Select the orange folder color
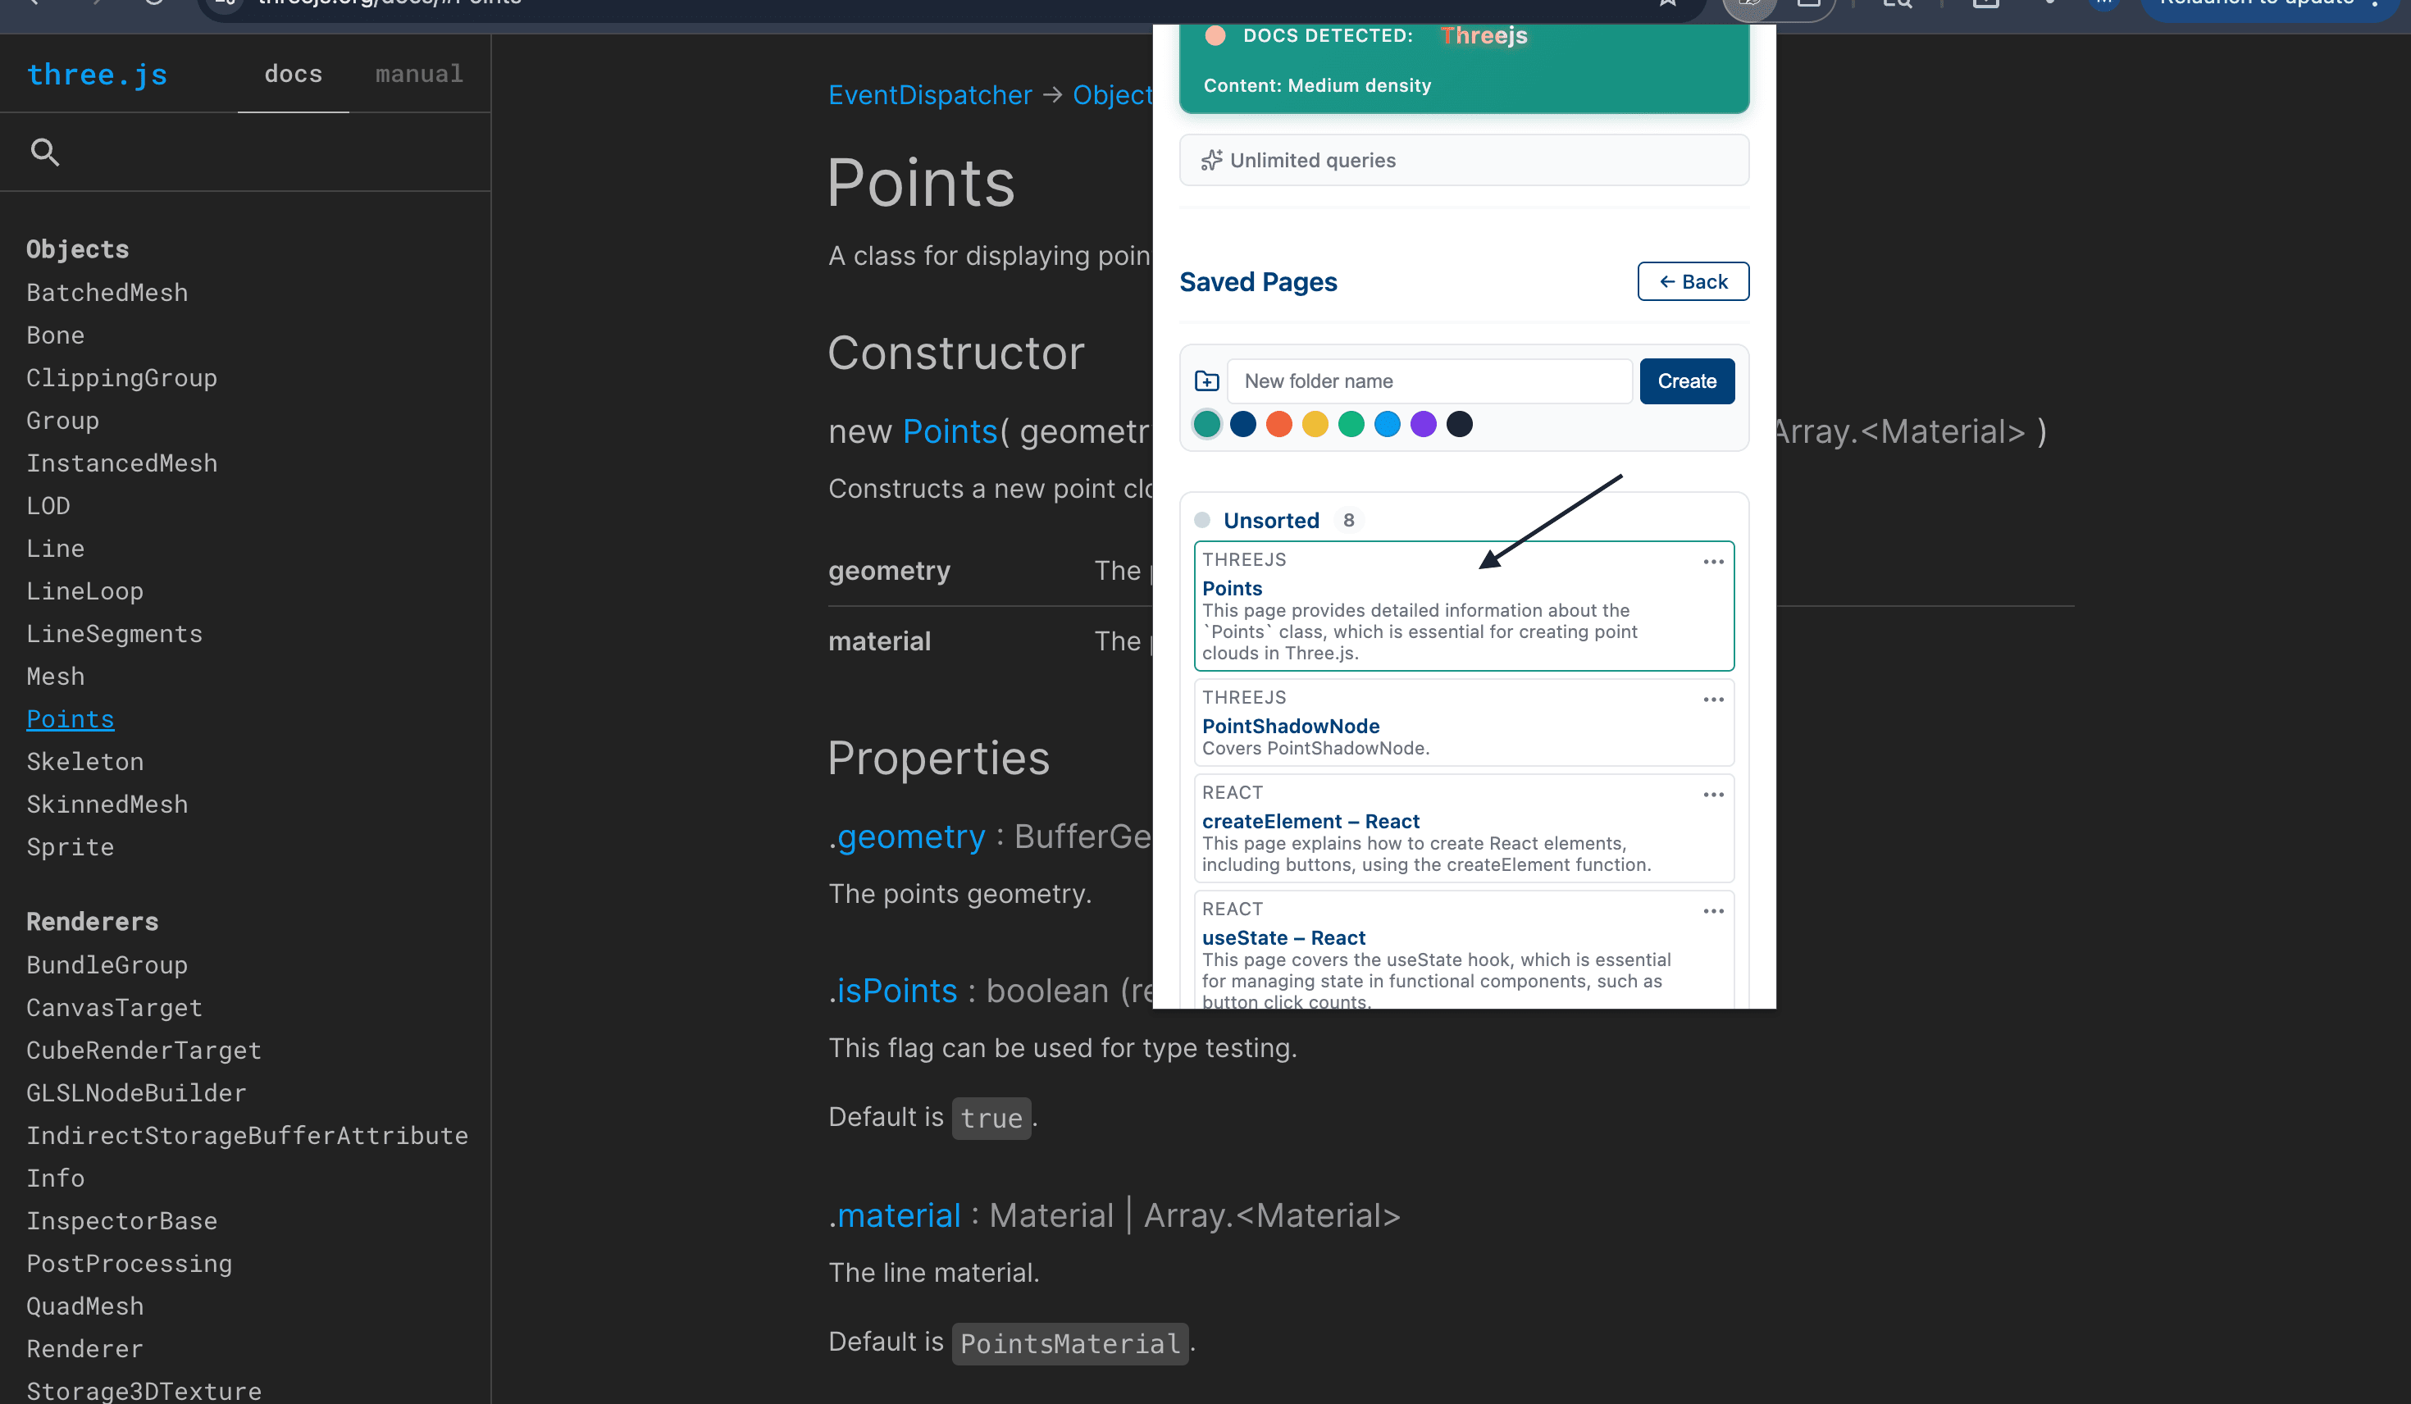Screen dimensions: 2411x1404 coord(1279,424)
